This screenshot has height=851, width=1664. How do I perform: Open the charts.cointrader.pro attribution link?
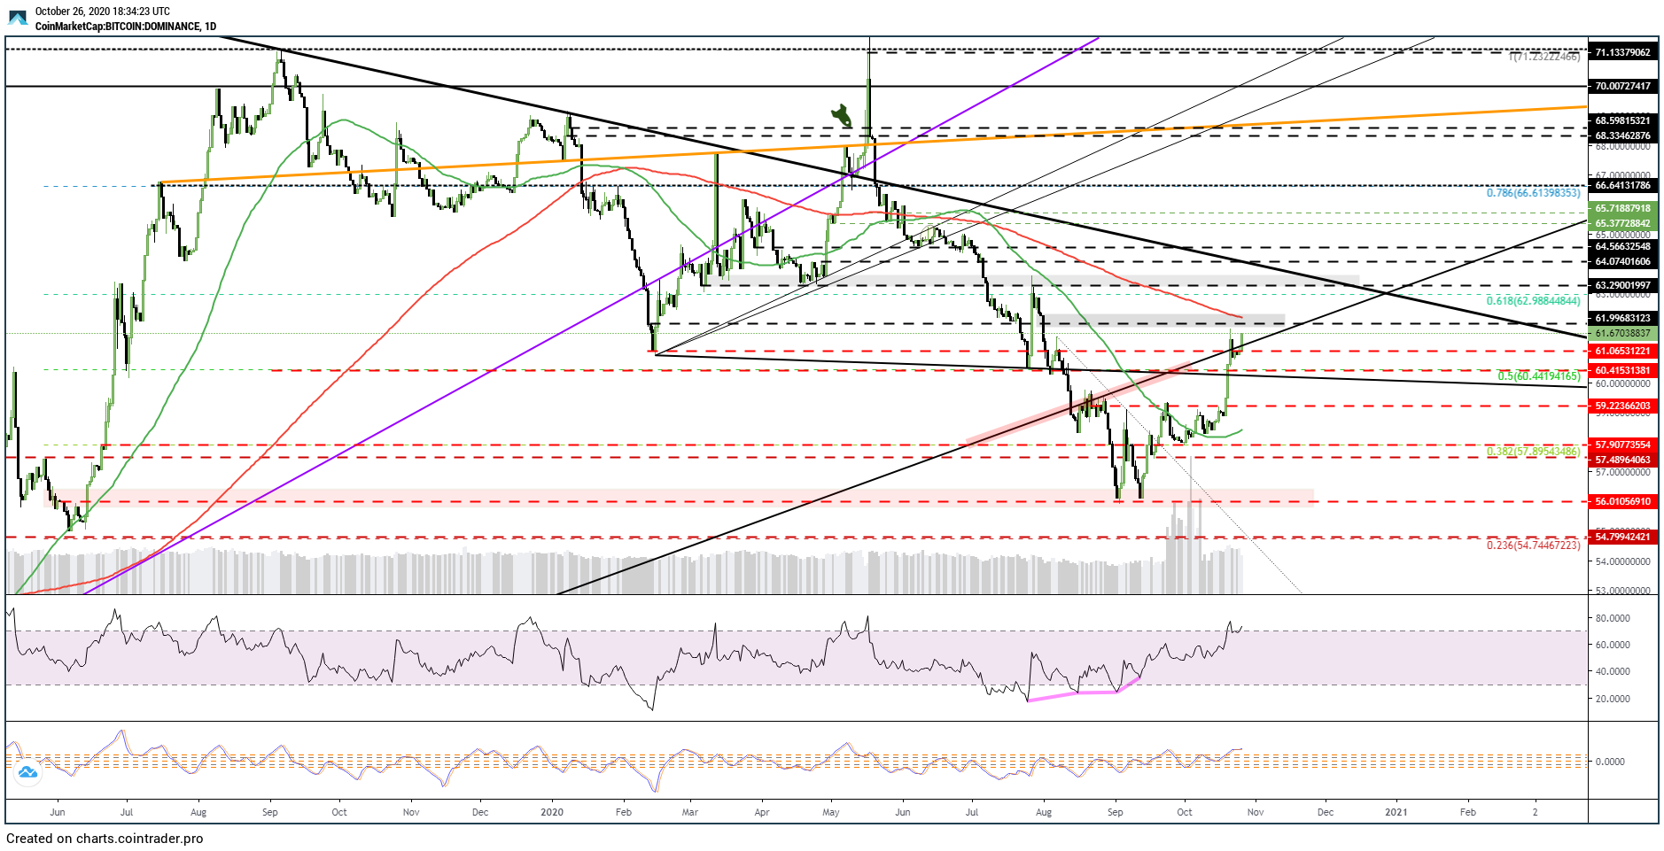click(x=105, y=839)
